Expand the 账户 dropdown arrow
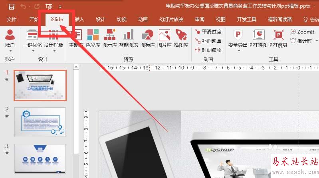319x178 pixels. click(10, 51)
